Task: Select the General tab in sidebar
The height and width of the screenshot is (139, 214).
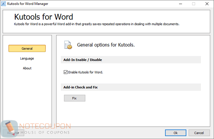Action: click(x=27, y=48)
